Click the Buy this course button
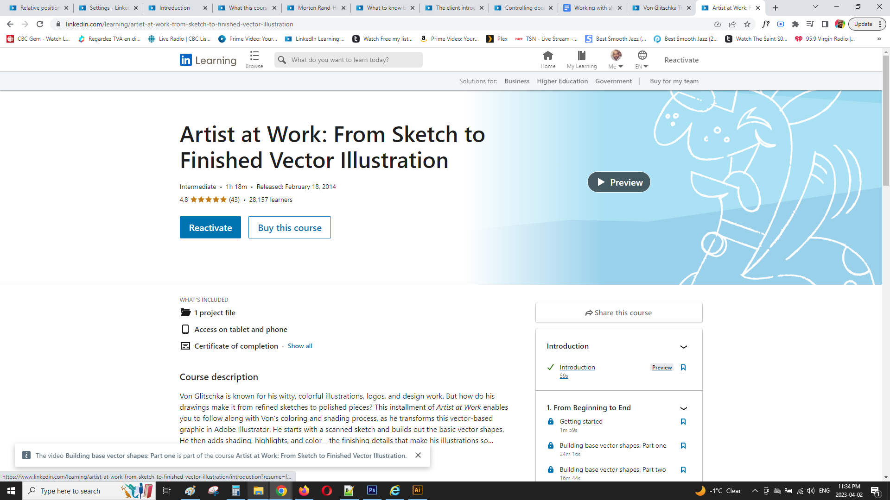This screenshot has height=500, width=890. [289, 228]
